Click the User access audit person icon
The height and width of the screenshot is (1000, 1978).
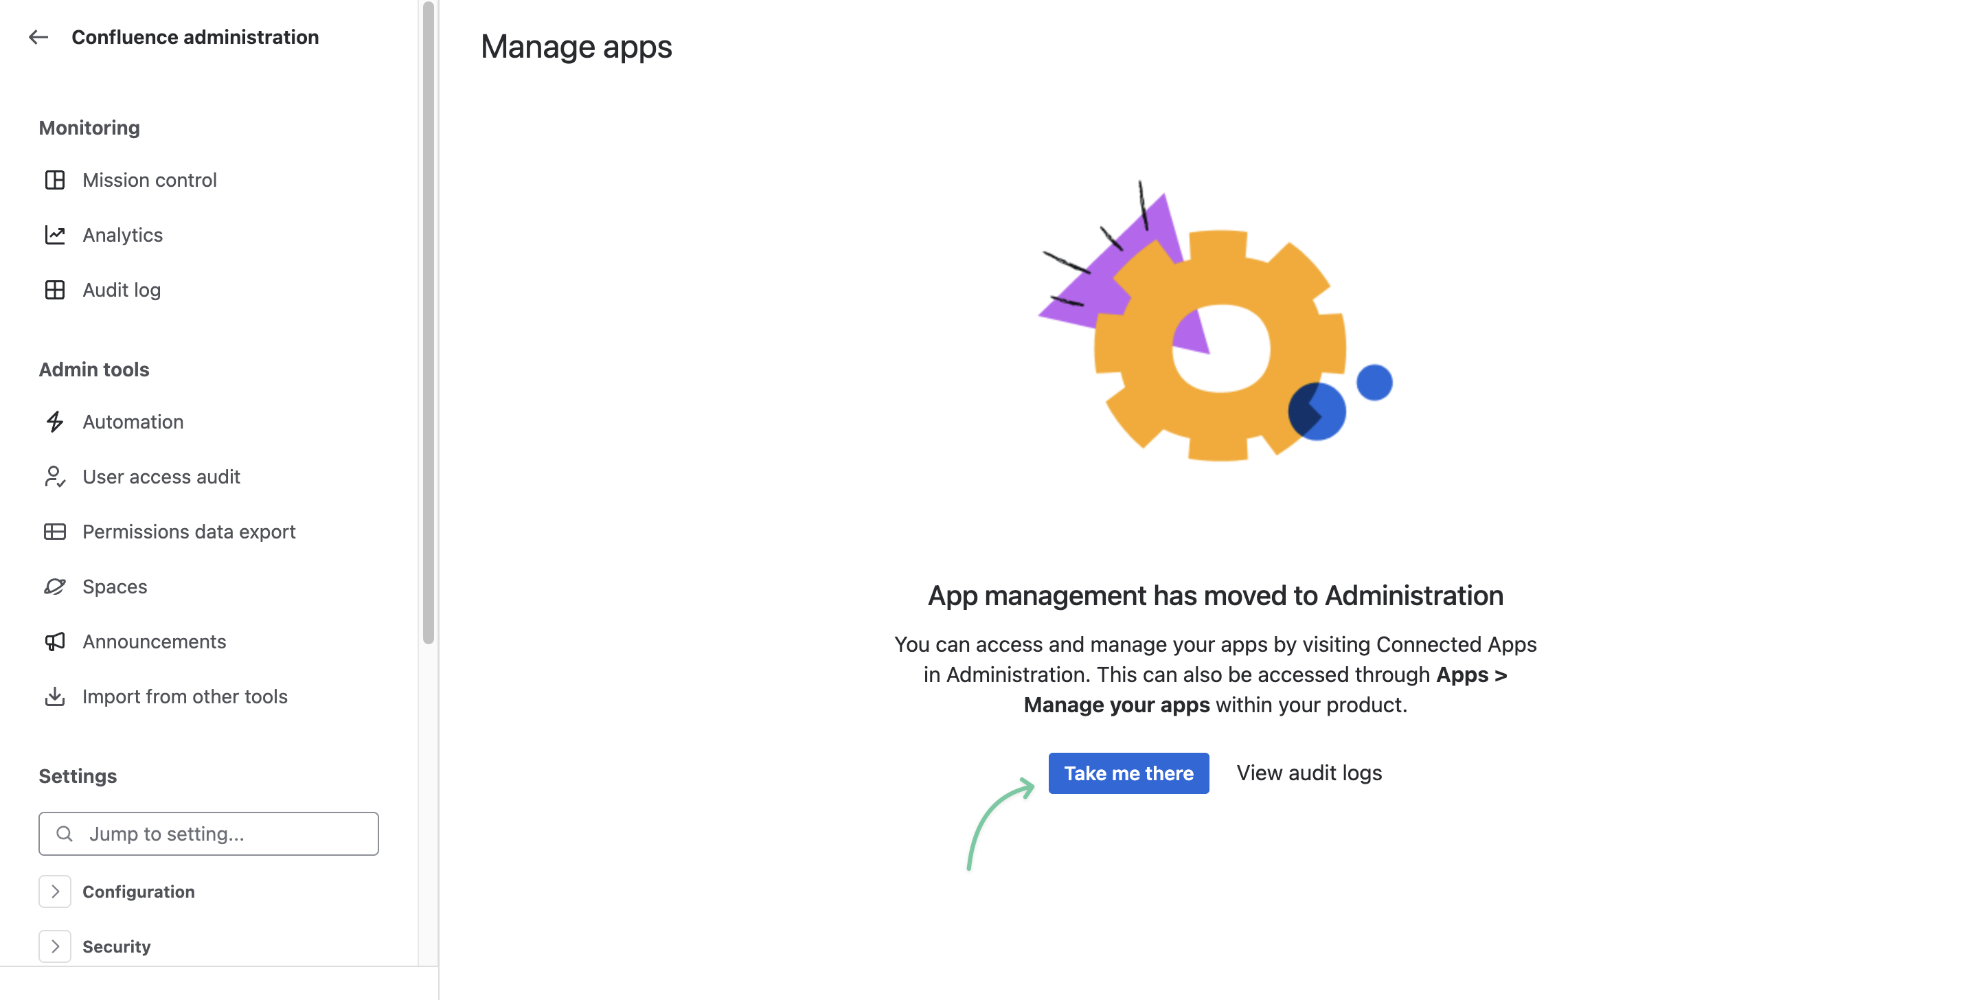(x=54, y=477)
